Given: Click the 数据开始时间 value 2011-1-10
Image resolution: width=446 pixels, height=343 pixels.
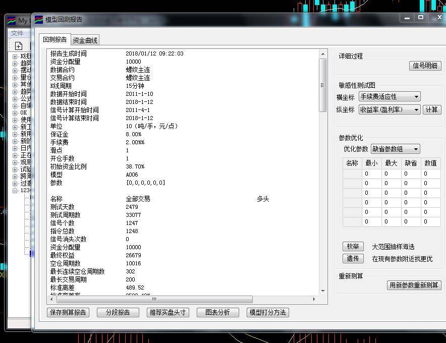Looking at the screenshot, I should (x=139, y=94).
